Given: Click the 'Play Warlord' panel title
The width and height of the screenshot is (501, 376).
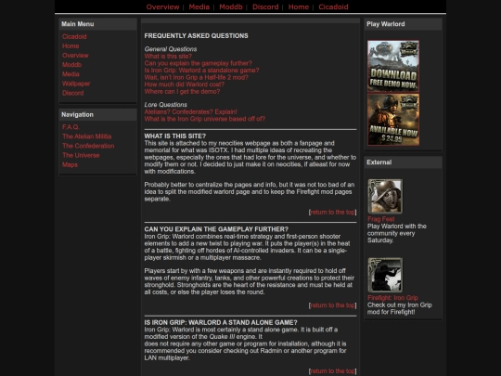Looking at the screenshot, I should (x=386, y=24).
